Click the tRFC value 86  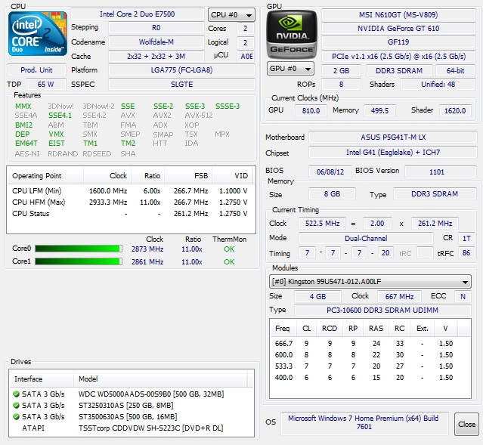[x=466, y=253]
